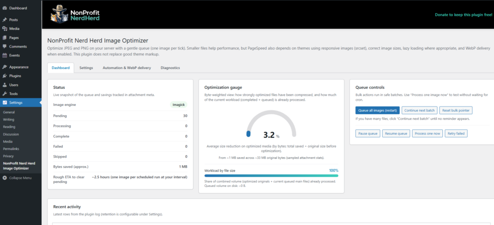Viewport: 494px width, 225px height.
Task: Click the Plugins plug icon
Action: point(5,76)
